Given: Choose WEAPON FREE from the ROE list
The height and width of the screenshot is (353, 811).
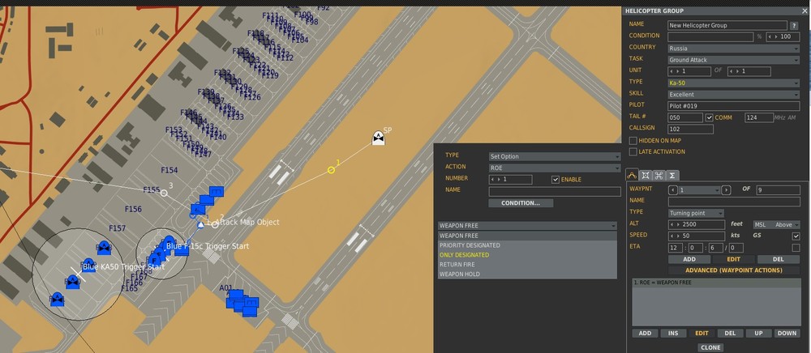Looking at the screenshot, I should tap(527, 236).
